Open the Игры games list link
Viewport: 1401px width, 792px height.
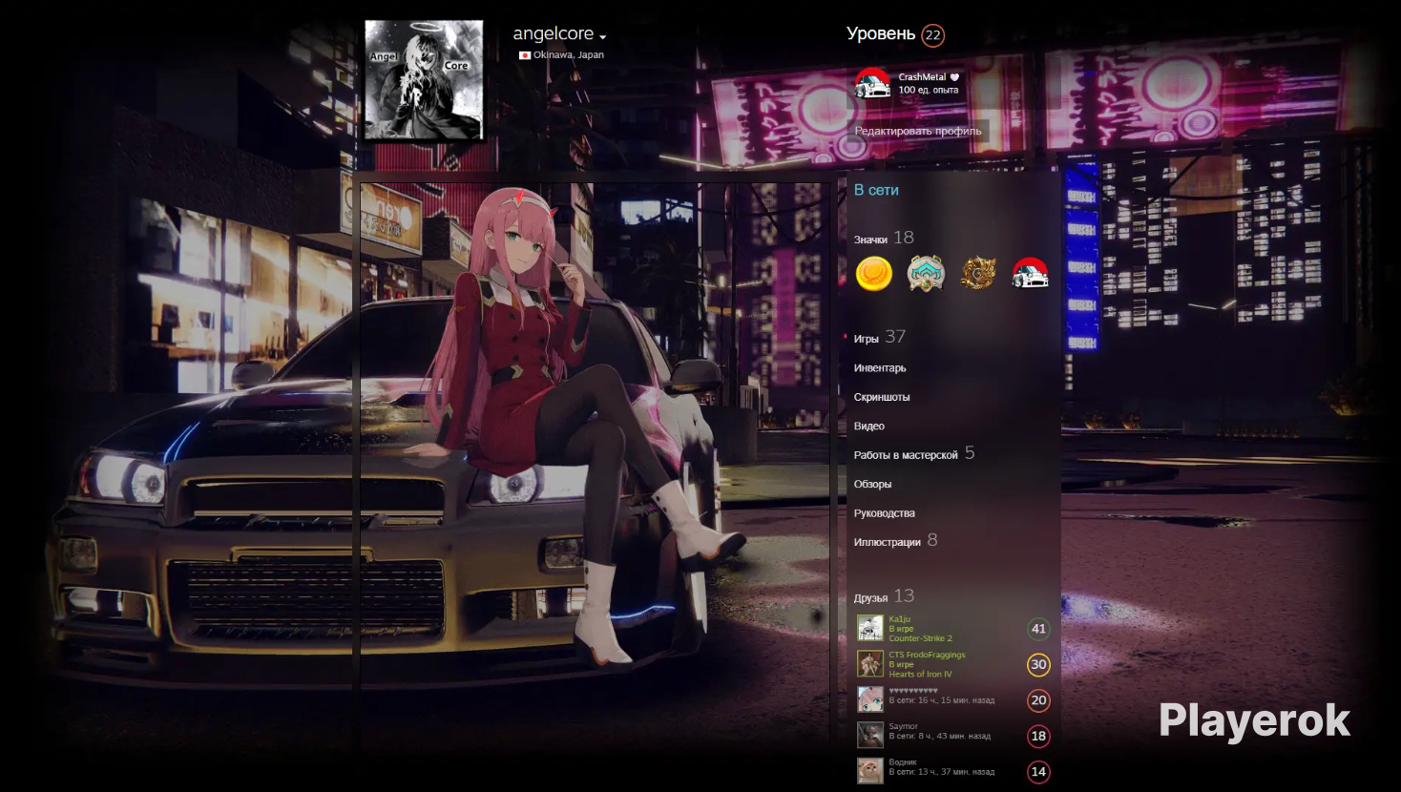coord(866,339)
